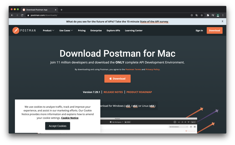235x145 pixels.
Task: Download Linux x64 version
Action: click(x=152, y=106)
